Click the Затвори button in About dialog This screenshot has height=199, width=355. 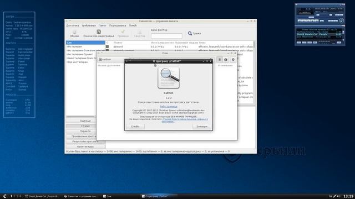[202, 127]
